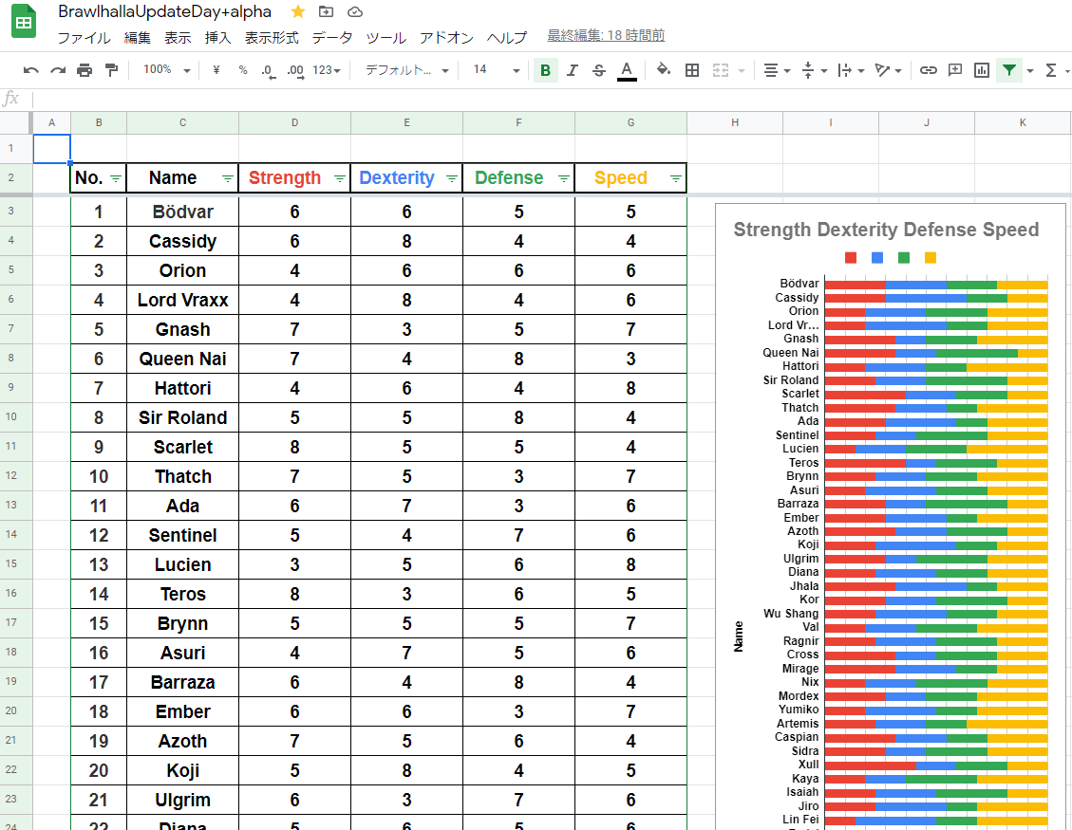This screenshot has width=1072, height=830.
Task: Insert a link with the chain icon
Action: (928, 69)
